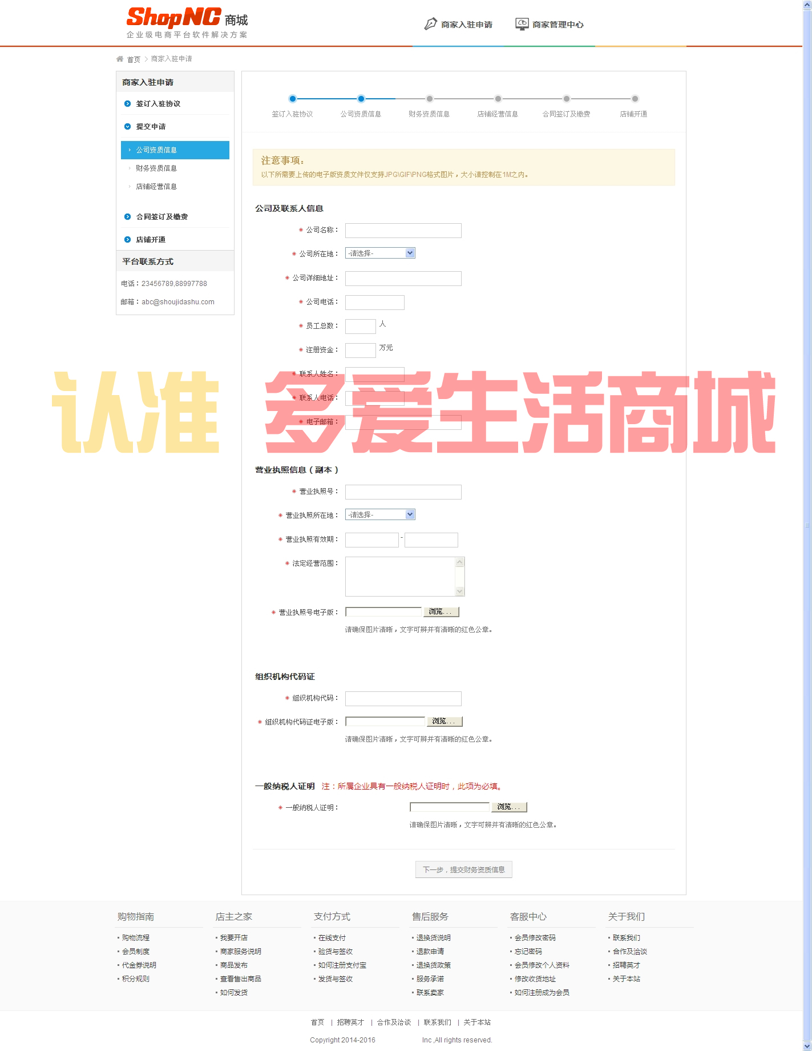This screenshot has height=1051, width=812.
Task: Open the 商家服务说明 footer link
Action: [x=241, y=951]
